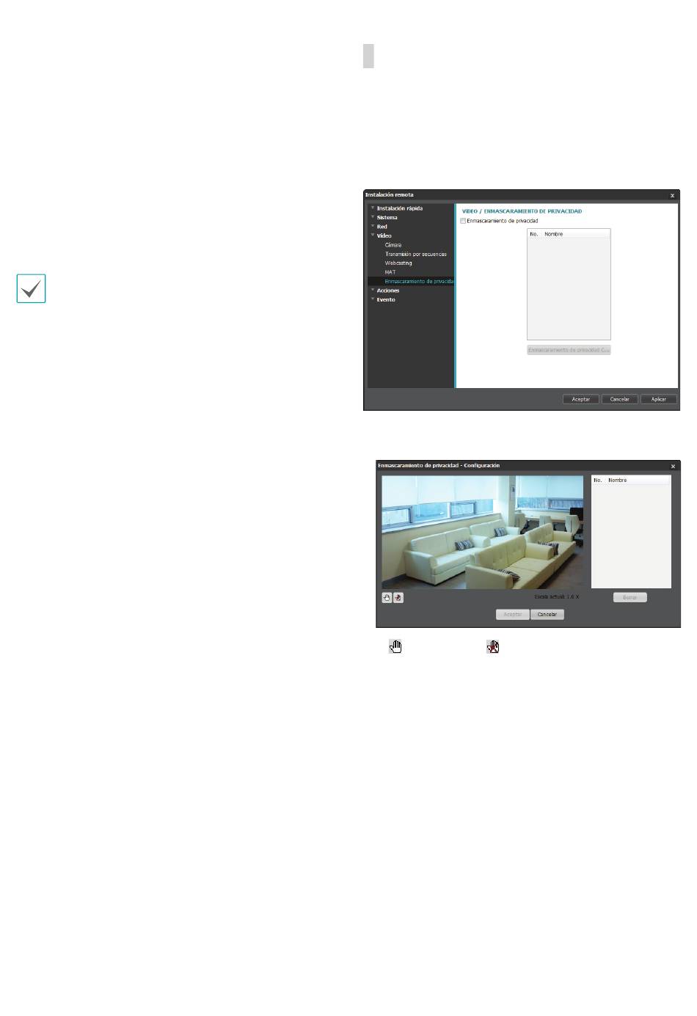This screenshot has height=1016, width=697.
Task: Click the checkmark note icon
Action: 31,288
